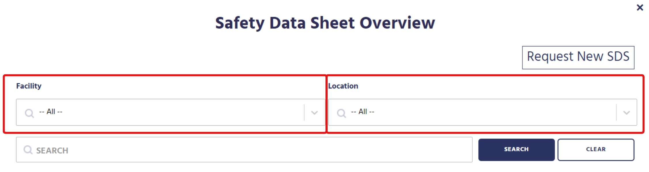Click the Safety Data Sheet Overview heading
This screenshot has width=649, height=172.
325,23
